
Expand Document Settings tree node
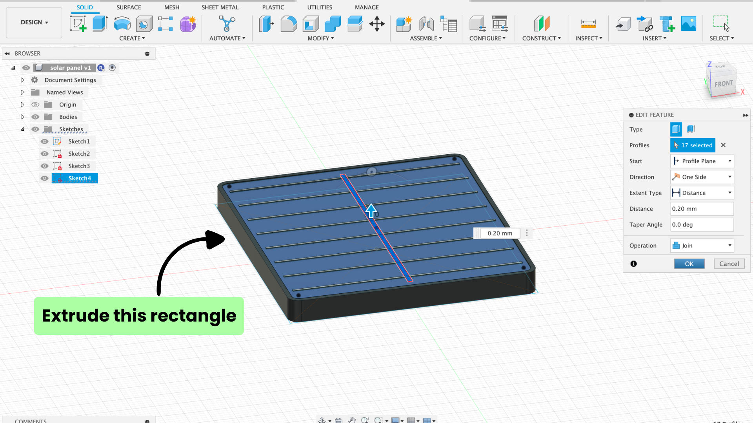point(22,80)
